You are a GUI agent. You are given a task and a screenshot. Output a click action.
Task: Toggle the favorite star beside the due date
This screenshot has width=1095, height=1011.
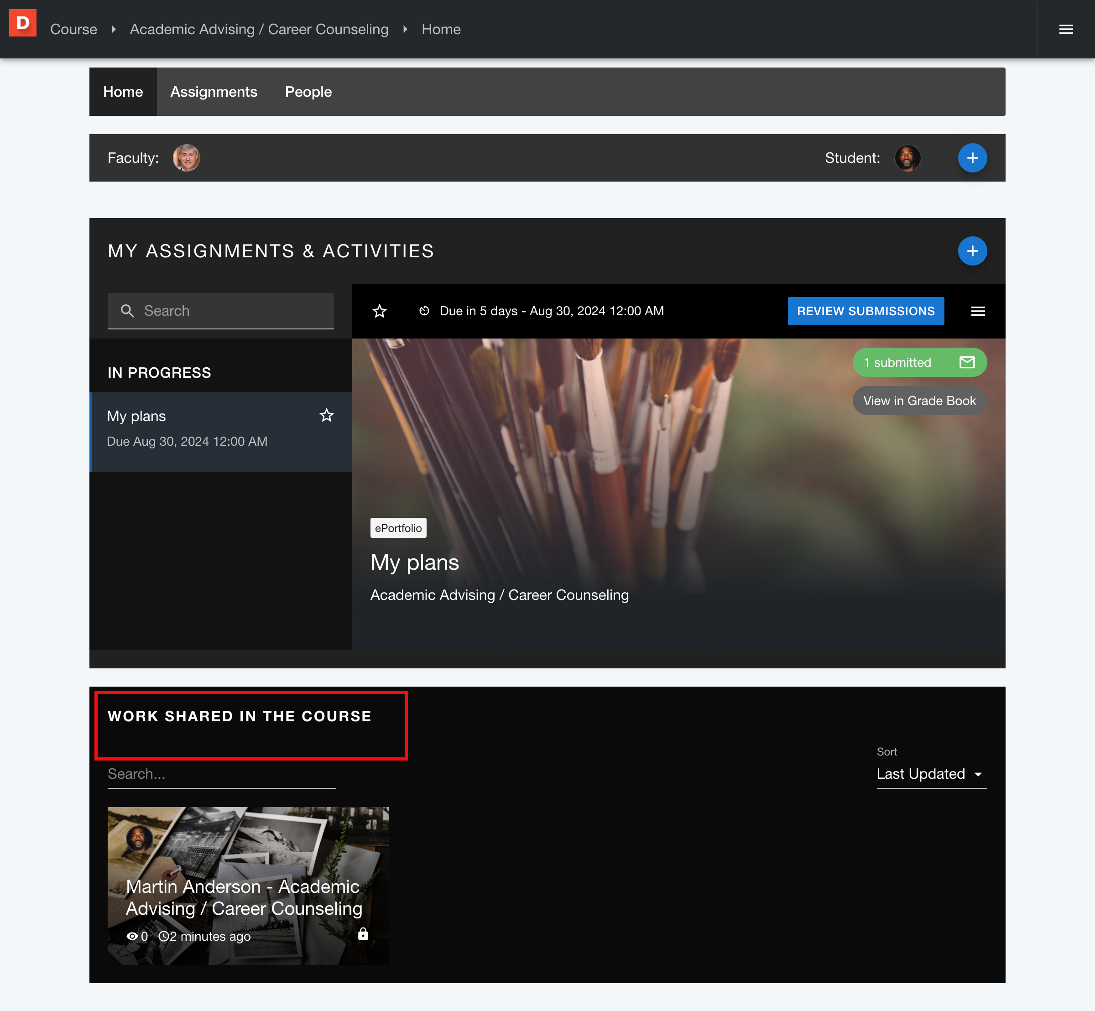tap(379, 311)
